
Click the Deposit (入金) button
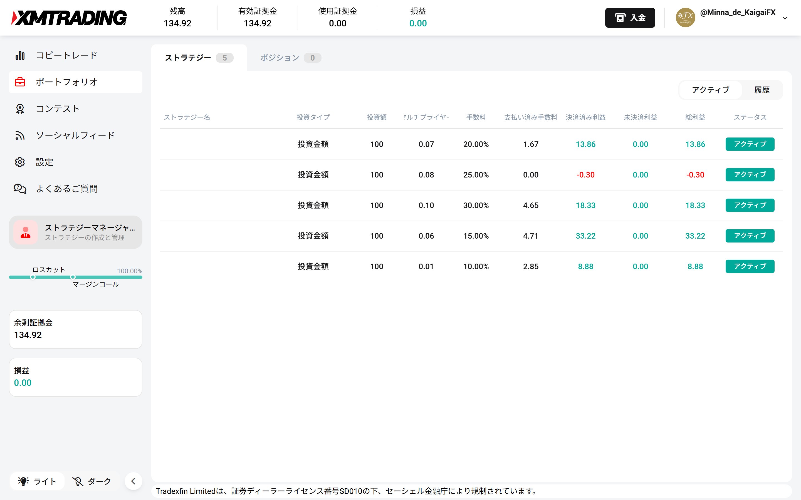[x=630, y=18]
